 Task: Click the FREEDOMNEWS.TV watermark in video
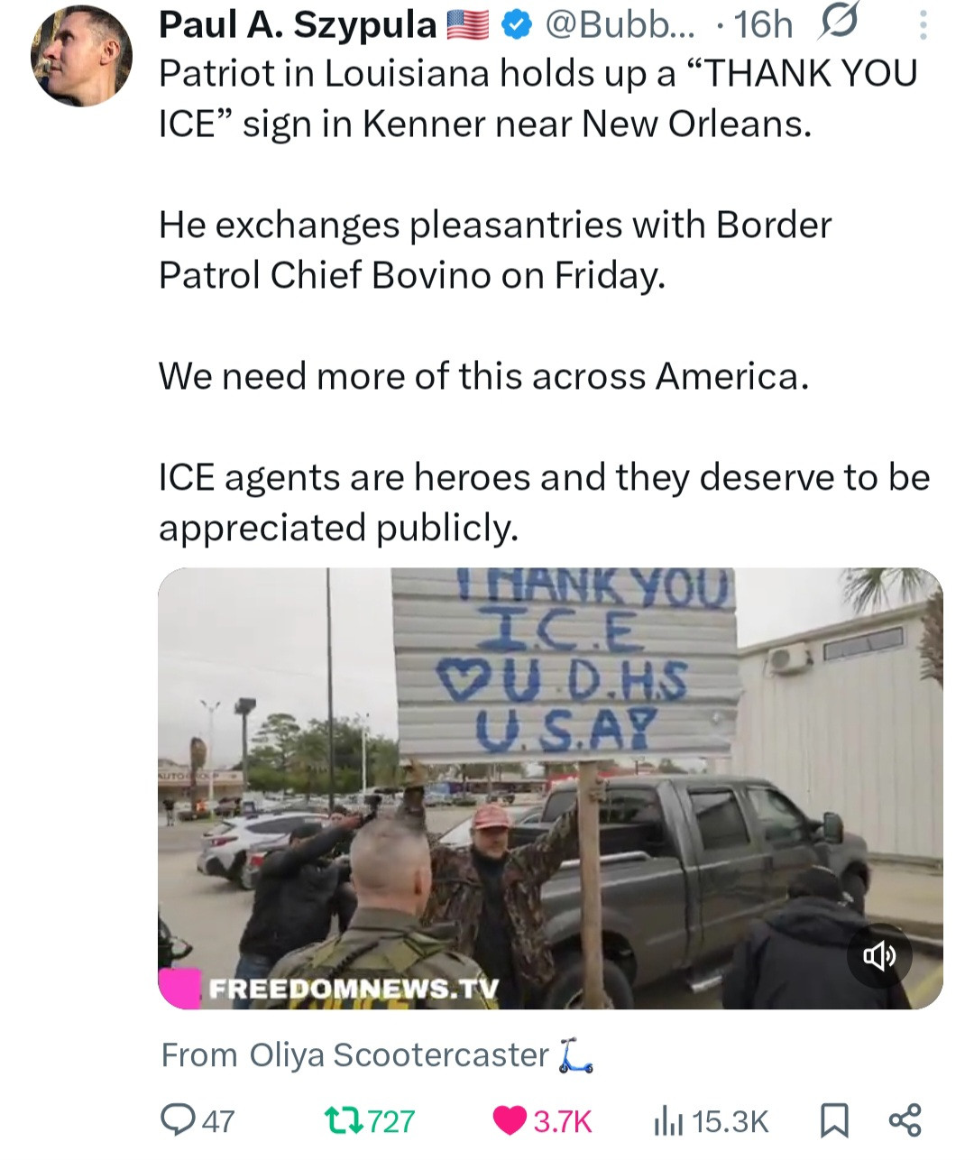(354, 989)
